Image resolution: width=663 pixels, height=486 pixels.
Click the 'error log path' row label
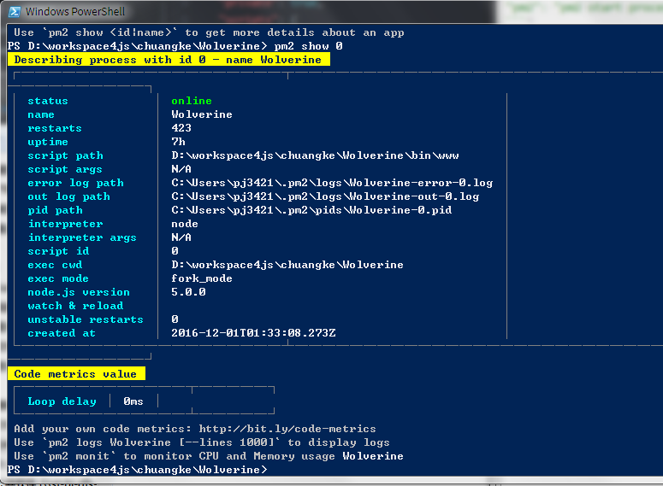(x=75, y=183)
